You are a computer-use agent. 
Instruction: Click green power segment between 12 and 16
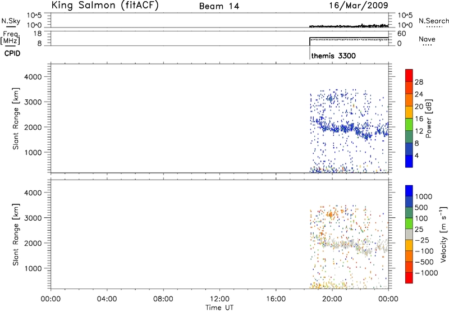(409, 125)
